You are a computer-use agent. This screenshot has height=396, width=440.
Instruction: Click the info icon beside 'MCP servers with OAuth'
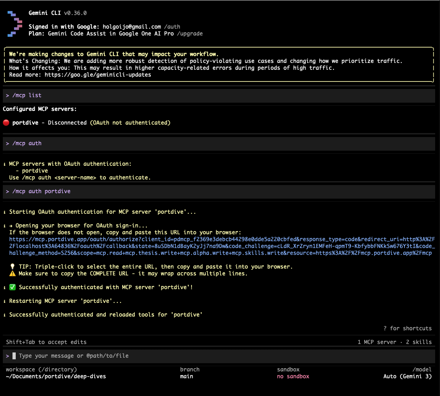point(4,164)
